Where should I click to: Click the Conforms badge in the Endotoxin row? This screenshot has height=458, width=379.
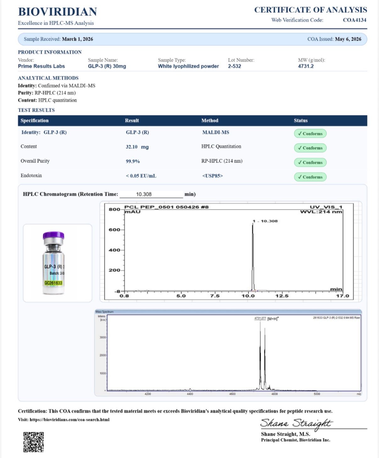click(310, 177)
